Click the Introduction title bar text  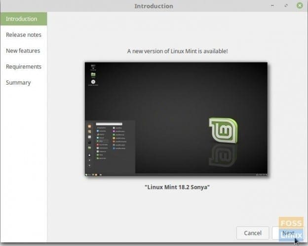coord(154,6)
